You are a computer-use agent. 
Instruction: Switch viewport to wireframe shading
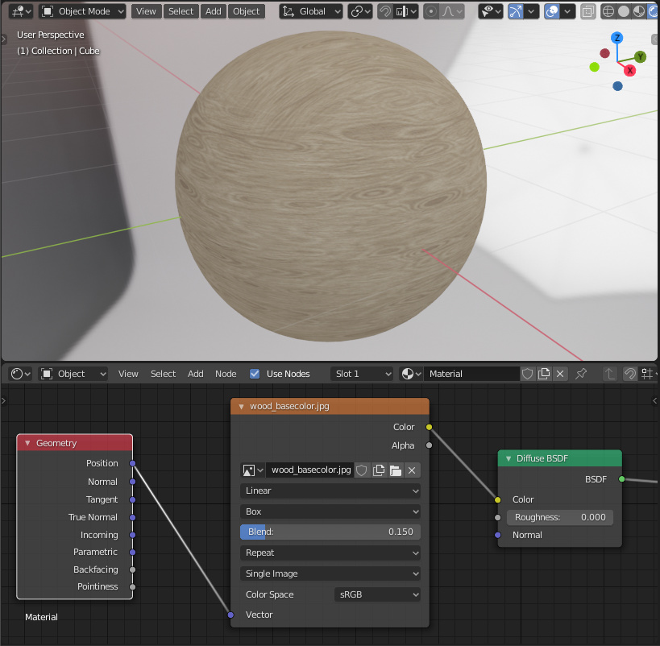(608, 11)
